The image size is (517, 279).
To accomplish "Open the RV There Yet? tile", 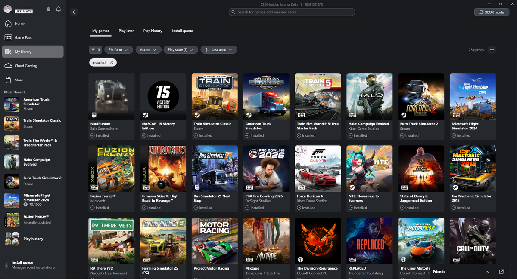I will [111, 248].
